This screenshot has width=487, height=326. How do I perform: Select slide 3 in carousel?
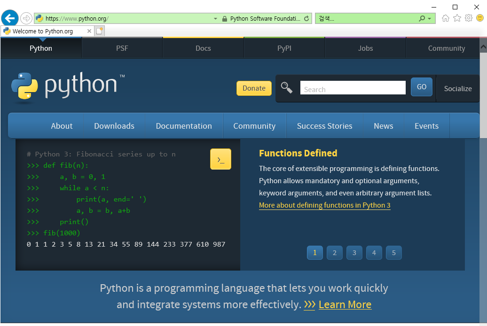(x=354, y=253)
